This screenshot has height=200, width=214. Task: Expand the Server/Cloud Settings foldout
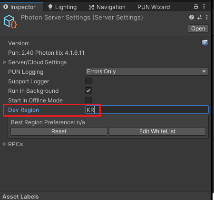[x=4, y=62]
